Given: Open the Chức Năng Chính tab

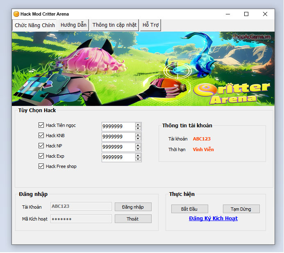Looking at the screenshot, I should pos(35,25).
